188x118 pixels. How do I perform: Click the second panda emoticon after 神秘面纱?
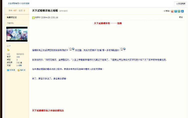point(123,49)
